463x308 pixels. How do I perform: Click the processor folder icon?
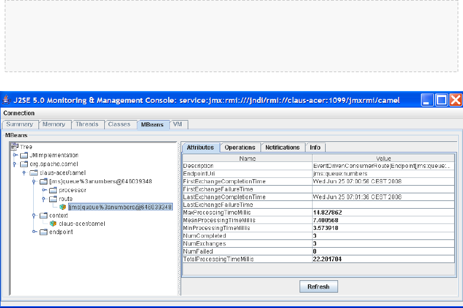pos(53,190)
